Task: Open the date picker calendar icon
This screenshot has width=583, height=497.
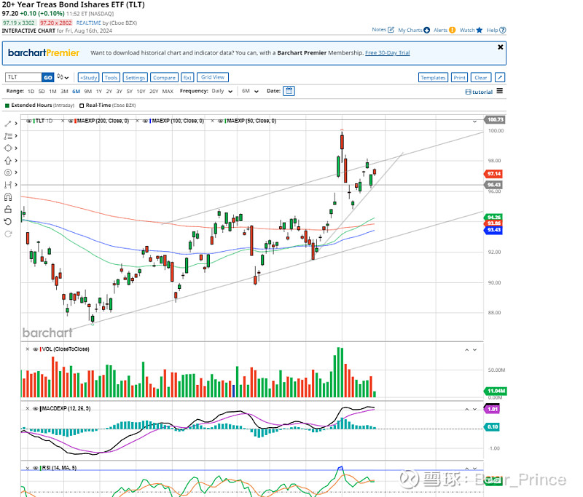Action: point(289,91)
